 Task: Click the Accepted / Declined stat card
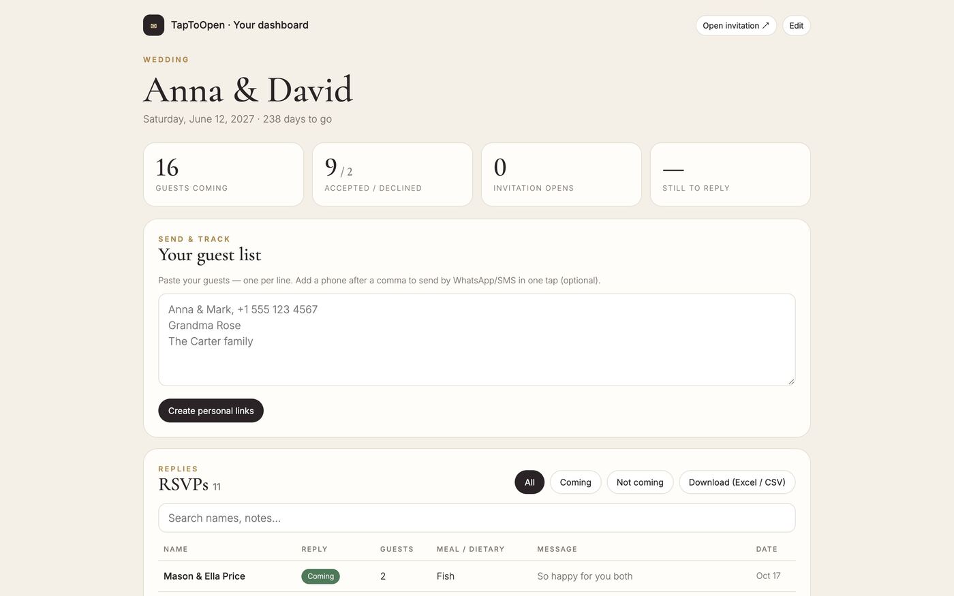393,174
